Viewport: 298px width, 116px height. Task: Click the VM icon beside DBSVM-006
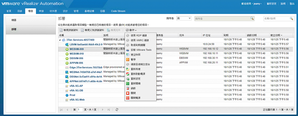click(67, 58)
